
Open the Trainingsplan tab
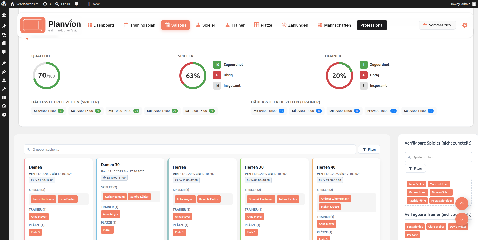[x=139, y=25]
